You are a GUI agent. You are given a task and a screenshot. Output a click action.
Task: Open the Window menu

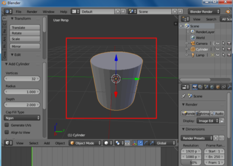click(48, 12)
